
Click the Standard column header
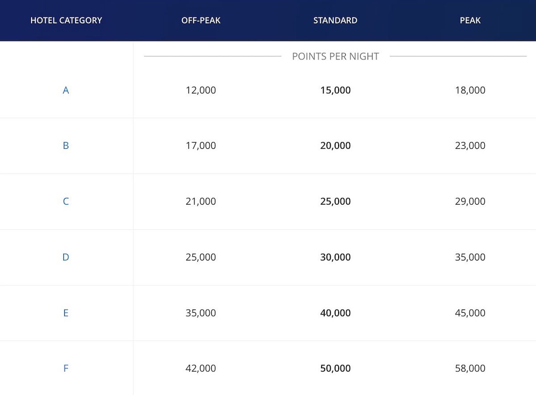coord(335,21)
